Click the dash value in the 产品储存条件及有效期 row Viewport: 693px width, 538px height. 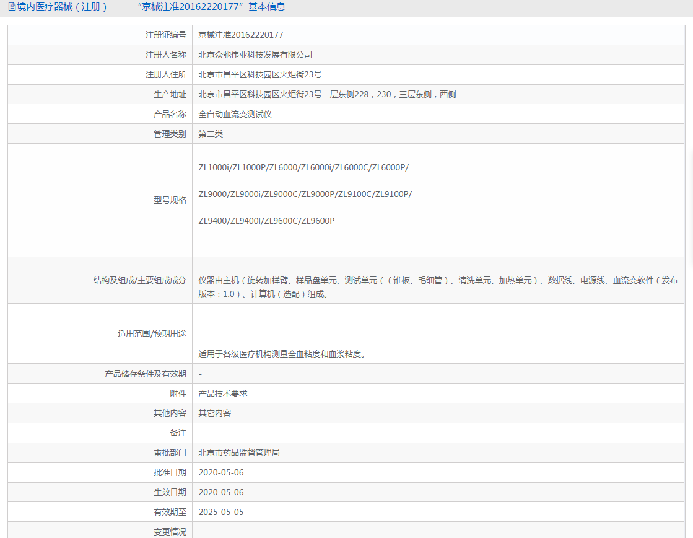point(200,374)
